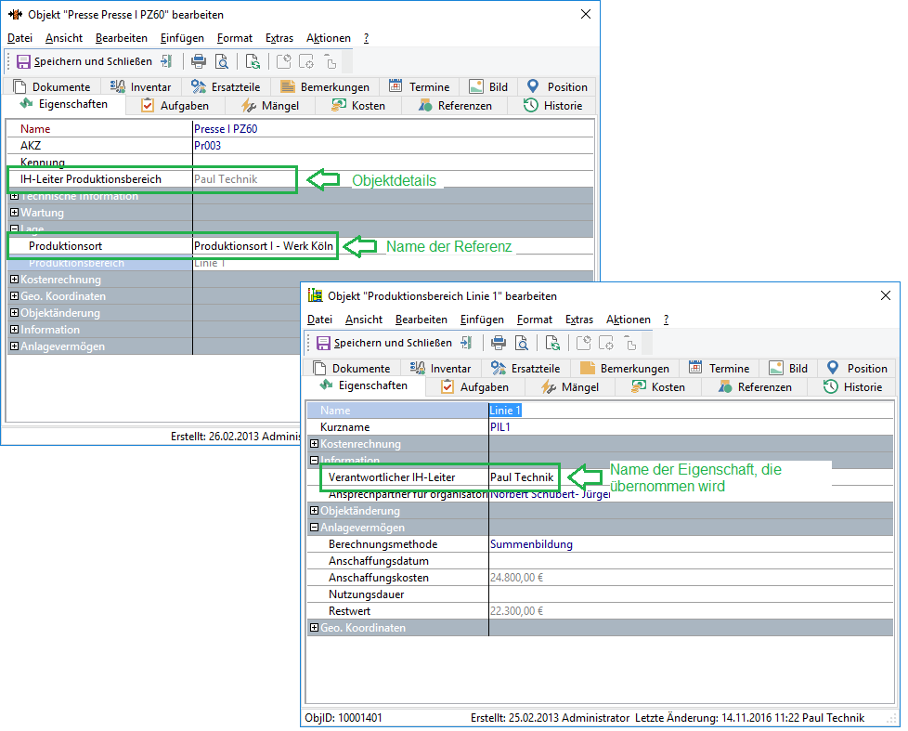This screenshot has width=908, height=731.
Task: Click Speichern und Schließen in Presse window
Action: (x=84, y=61)
